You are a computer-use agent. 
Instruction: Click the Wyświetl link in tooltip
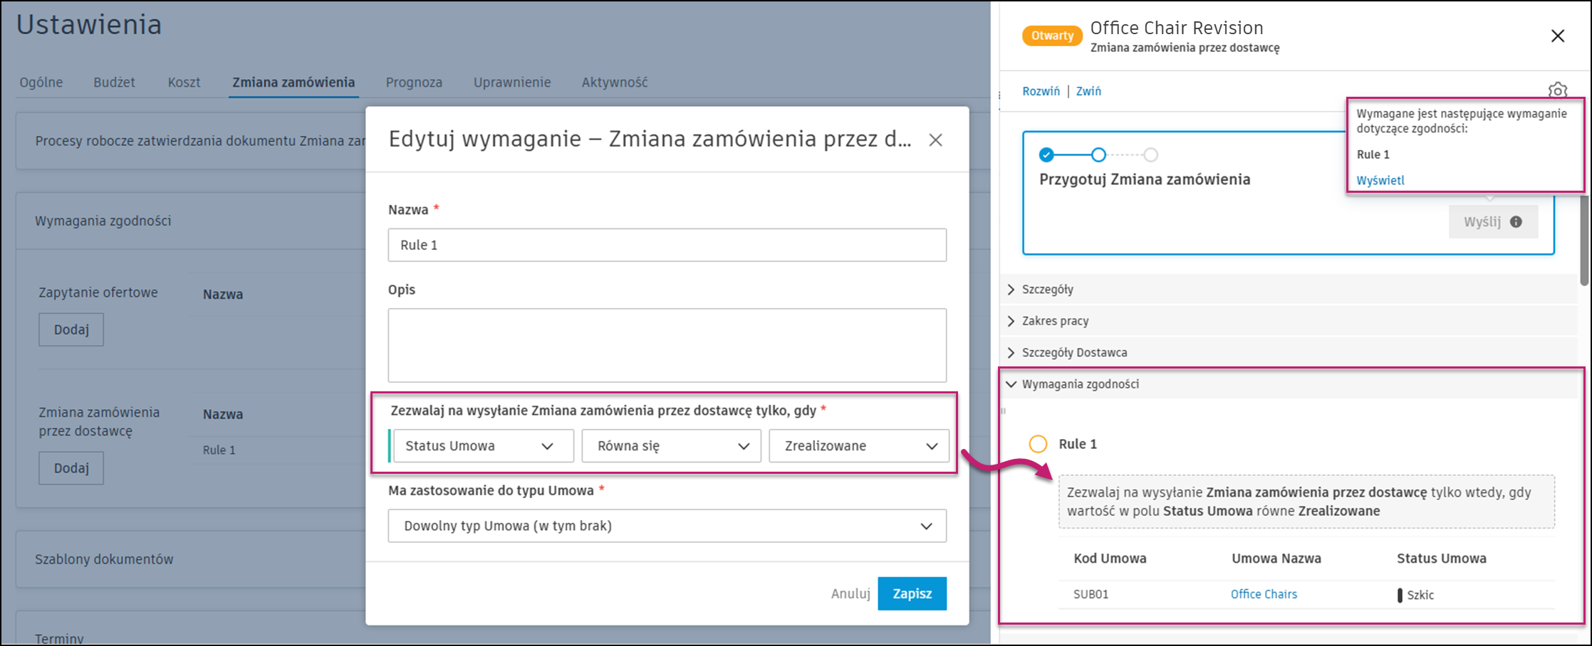[x=1380, y=180]
